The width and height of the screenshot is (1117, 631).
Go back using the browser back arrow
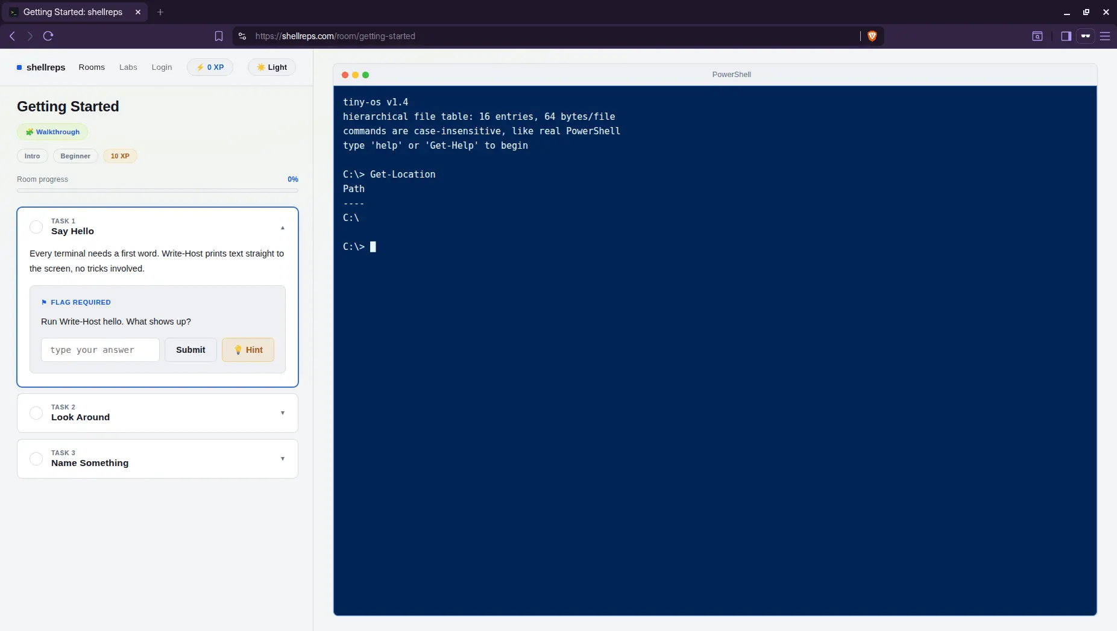[12, 36]
